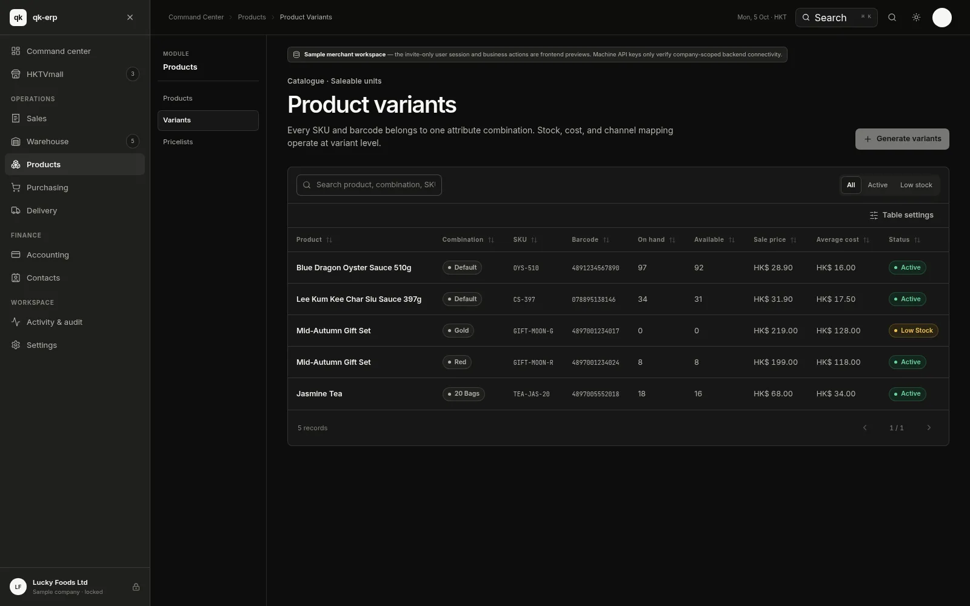970x606 pixels.
Task: Click the Blue Dragon Oyster Sauce 510g row
Action: (x=618, y=268)
